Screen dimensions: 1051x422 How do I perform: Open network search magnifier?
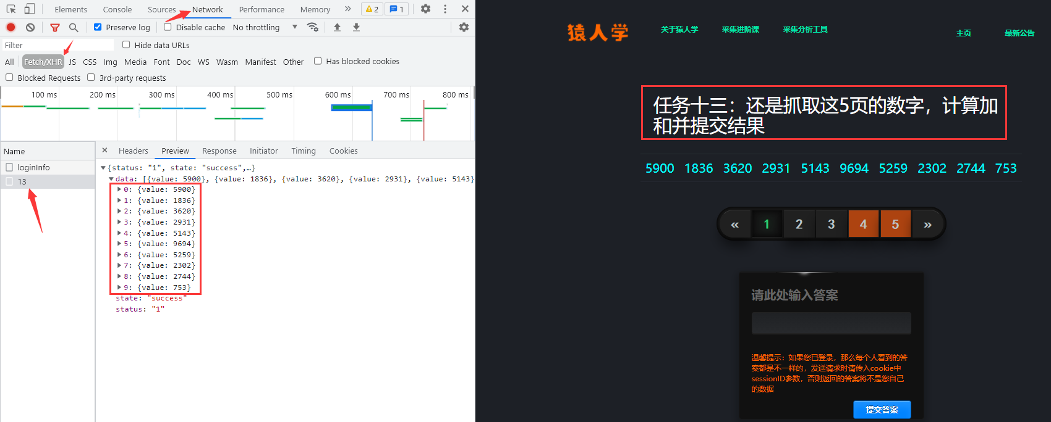click(x=74, y=27)
